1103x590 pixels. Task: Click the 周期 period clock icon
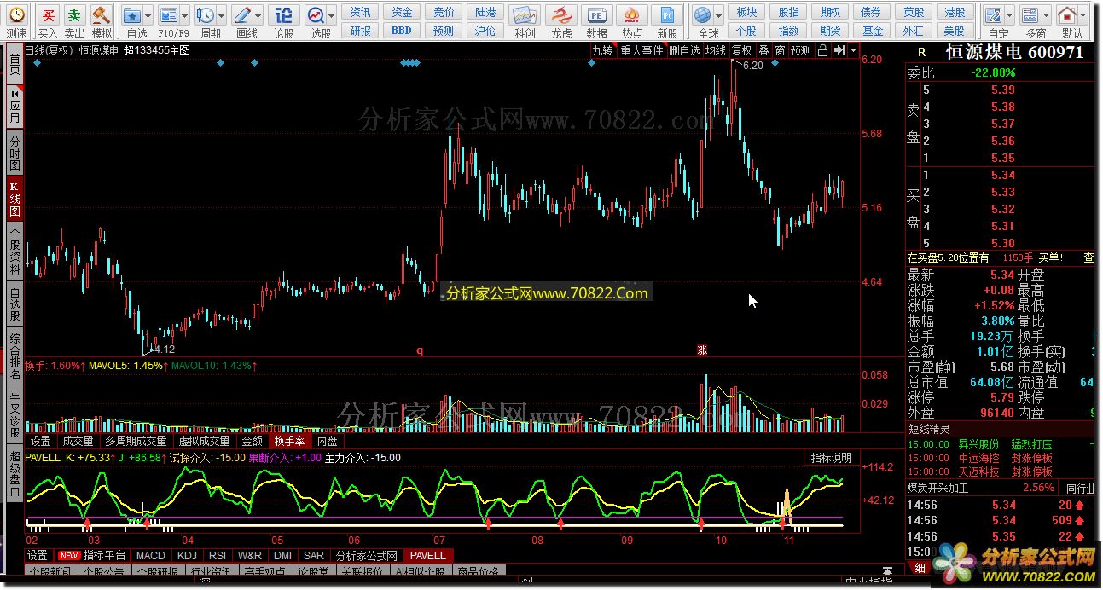coord(206,15)
